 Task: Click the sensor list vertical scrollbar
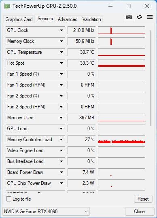[151, 78]
